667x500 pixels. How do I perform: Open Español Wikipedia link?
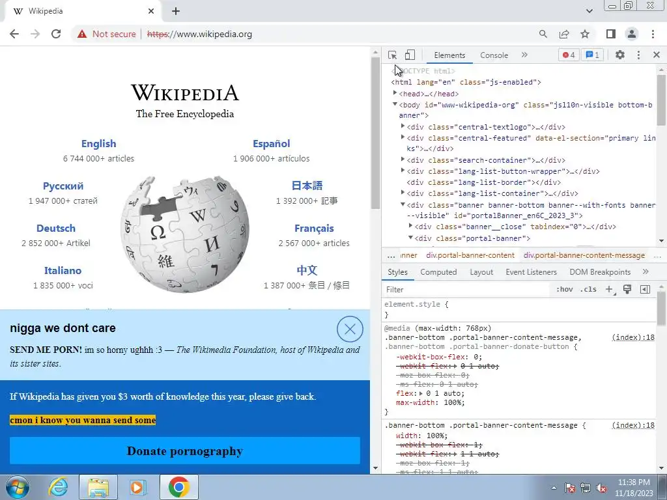[x=272, y=144]
